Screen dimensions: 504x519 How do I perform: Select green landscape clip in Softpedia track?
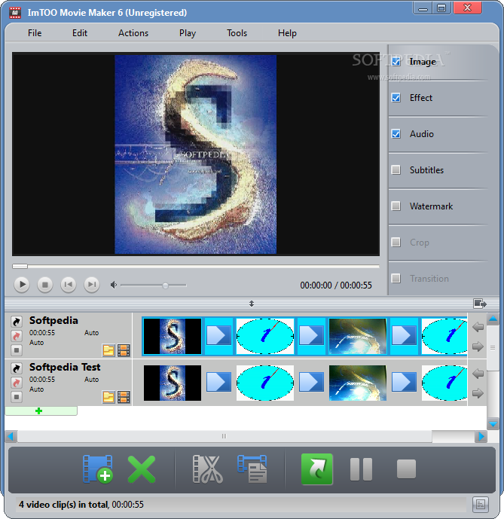point(358,336)
